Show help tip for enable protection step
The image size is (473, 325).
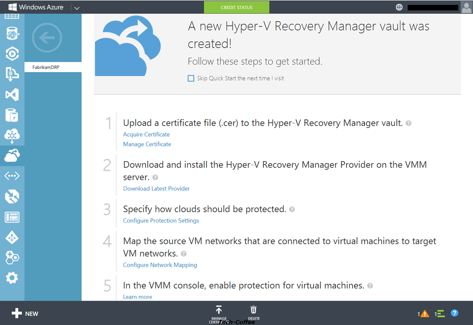pos(370,285)
